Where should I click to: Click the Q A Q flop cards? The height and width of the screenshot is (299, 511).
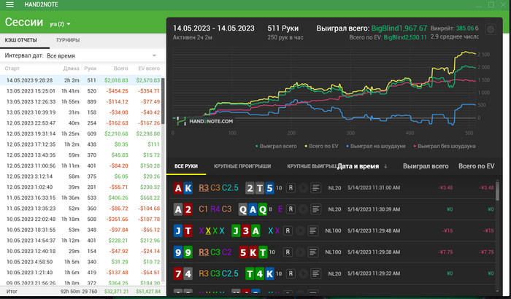(253, 209)
